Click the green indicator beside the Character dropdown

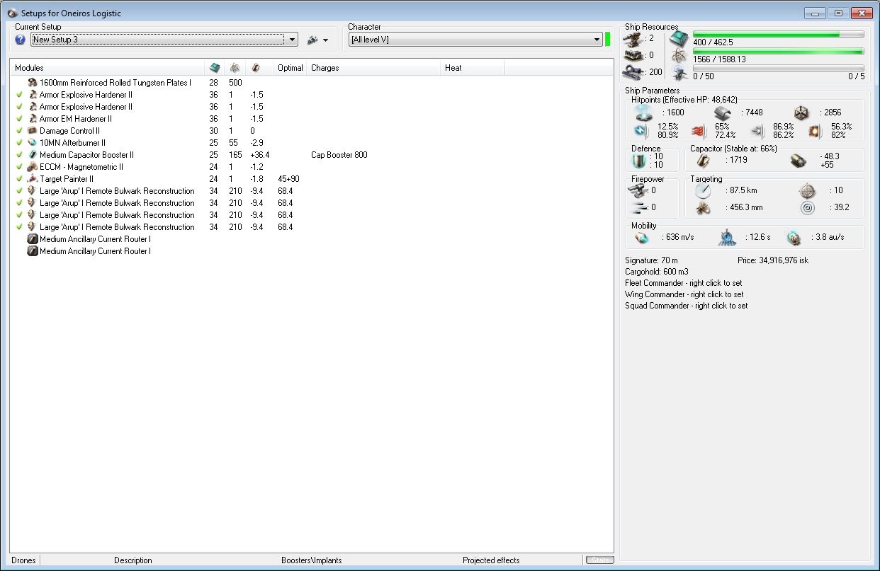608,40
